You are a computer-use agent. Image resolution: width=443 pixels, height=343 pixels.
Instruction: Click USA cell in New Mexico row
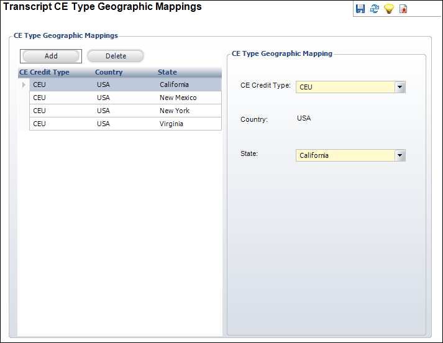(103, 98)
